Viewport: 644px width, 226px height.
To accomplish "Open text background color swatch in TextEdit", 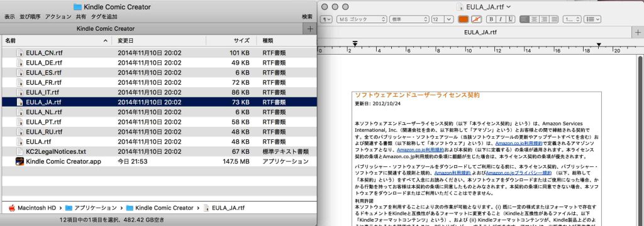I will tap(476, 19).
